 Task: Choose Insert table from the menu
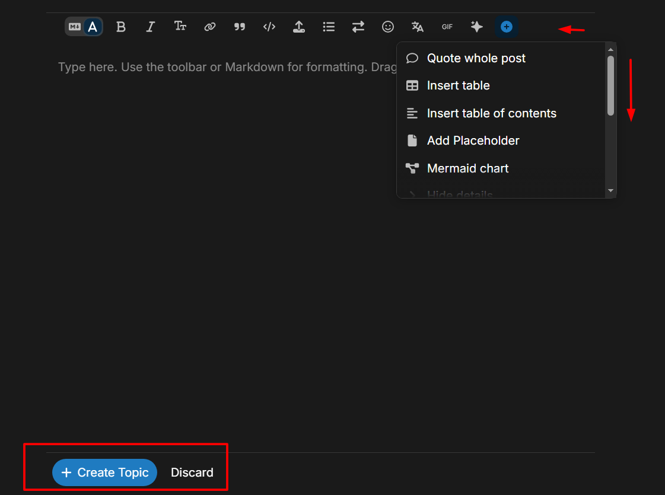click(501, 85)
